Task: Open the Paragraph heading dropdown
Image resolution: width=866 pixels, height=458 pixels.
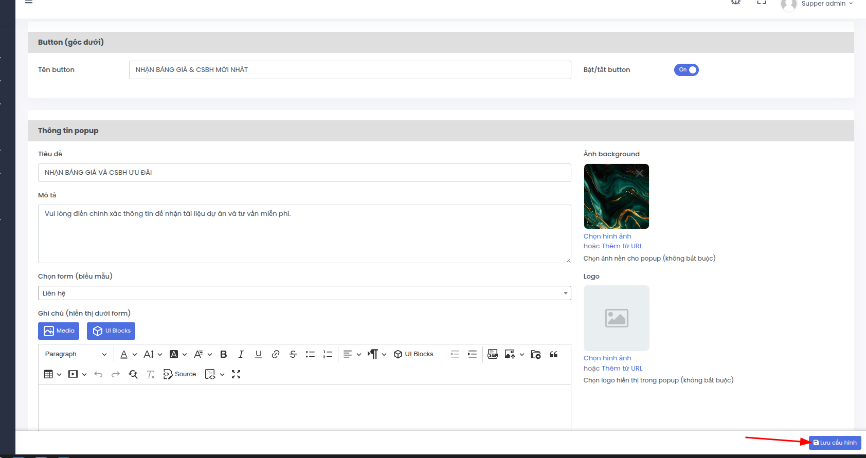Action: tap(76, 354)
